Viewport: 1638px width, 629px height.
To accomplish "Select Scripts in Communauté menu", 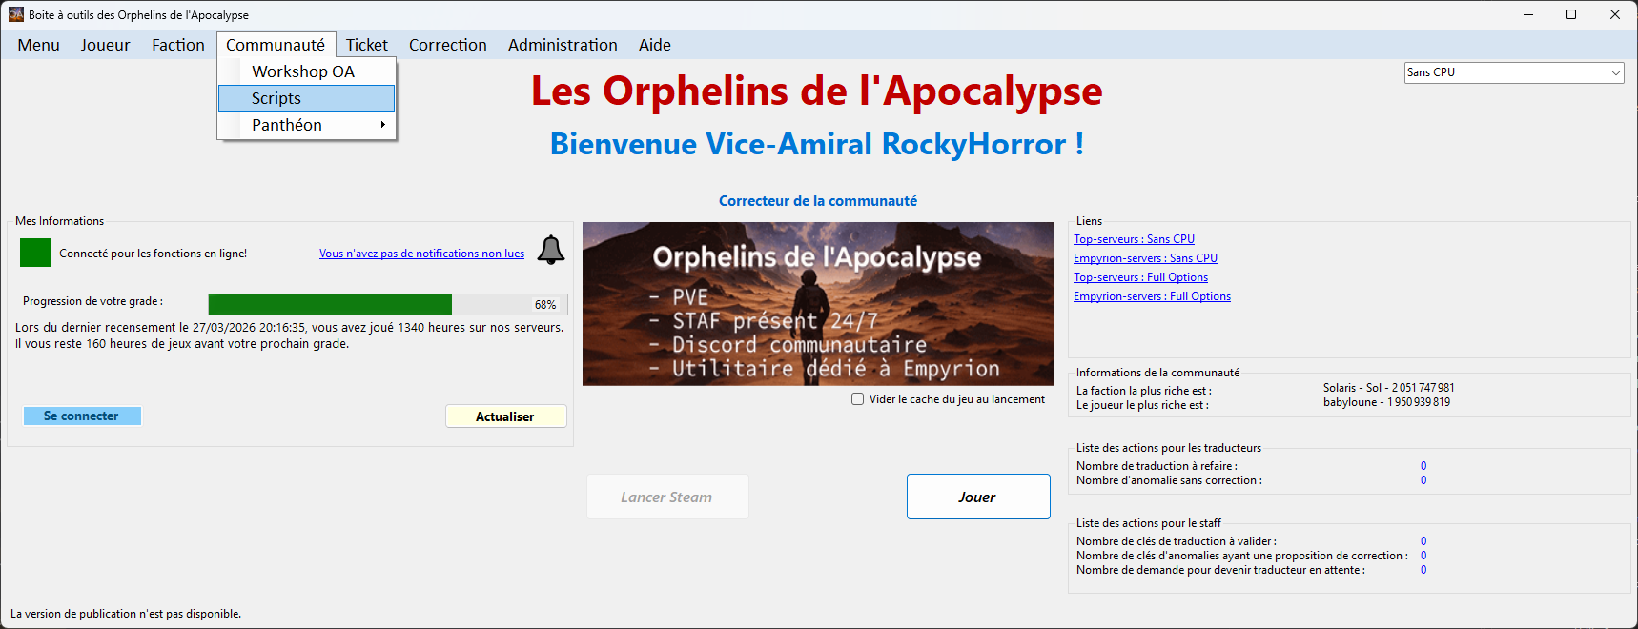I will 306,98.
